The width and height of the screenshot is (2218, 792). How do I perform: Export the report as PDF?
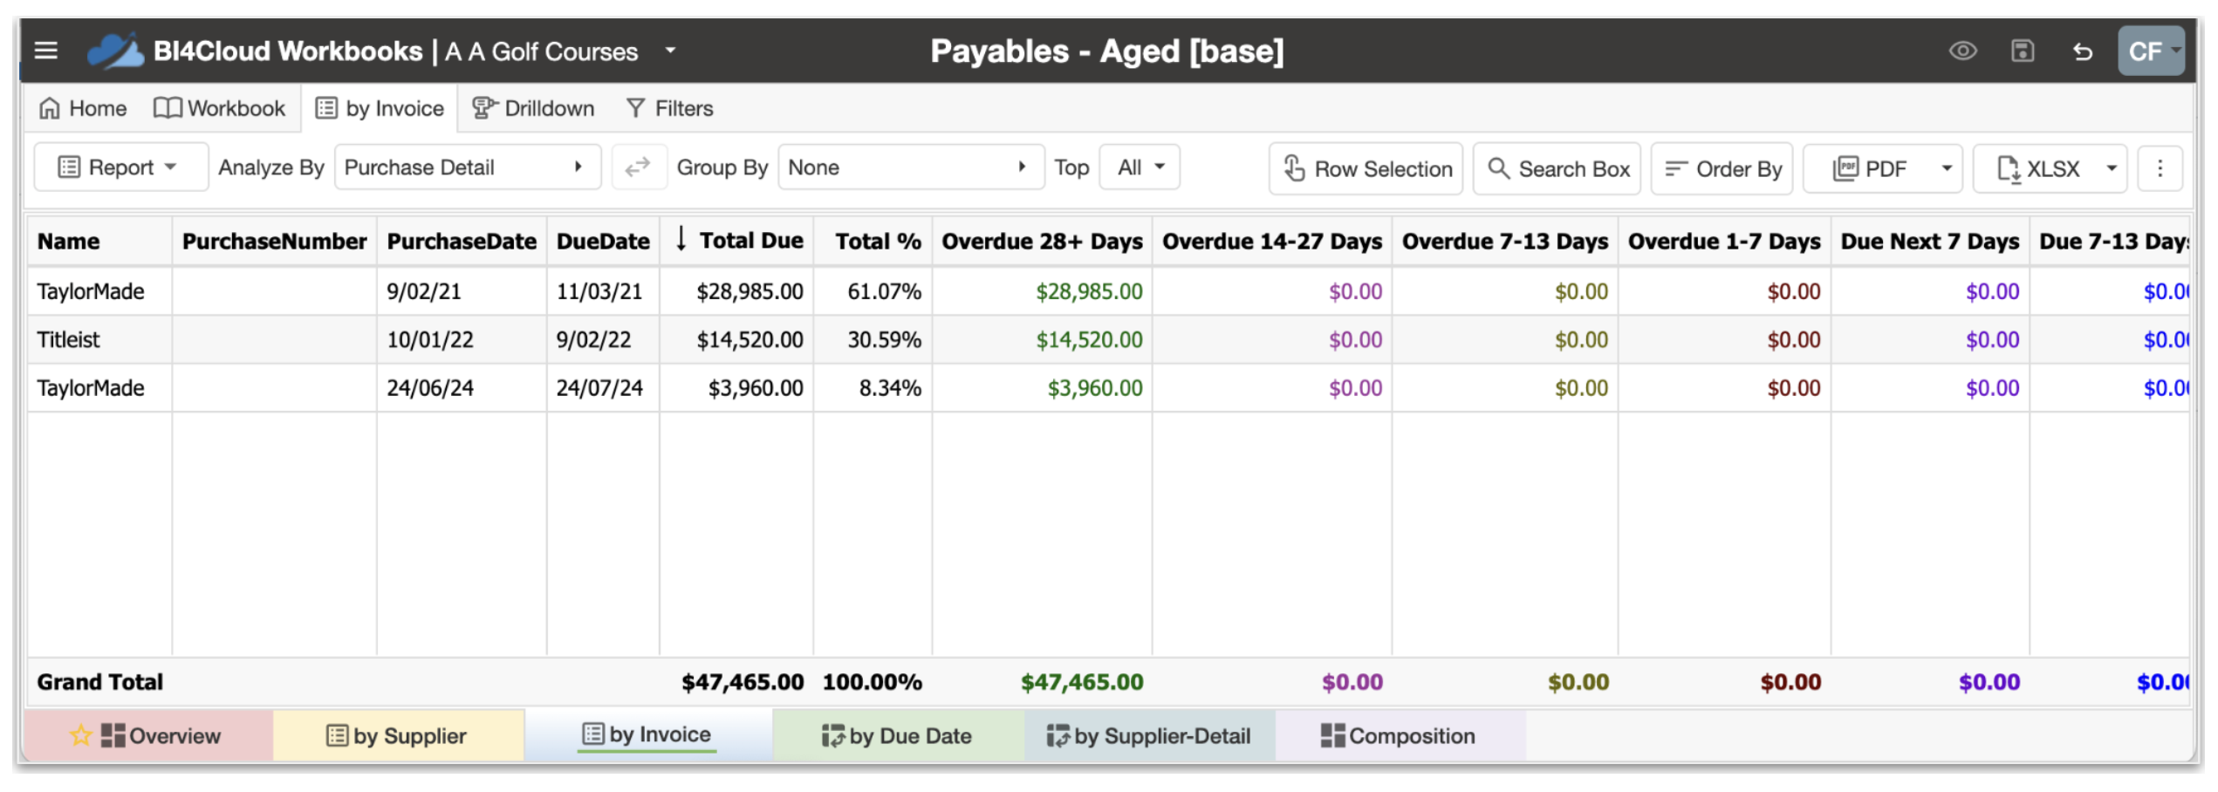(x=1869, y=168)
